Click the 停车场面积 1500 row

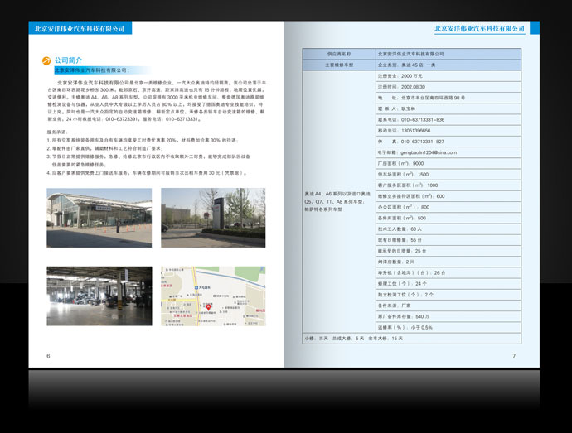click(x=448, y=174)
